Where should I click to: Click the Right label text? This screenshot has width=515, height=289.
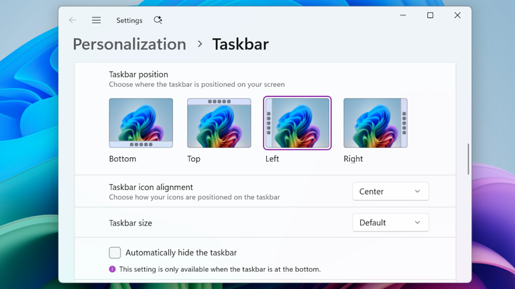pos(353,159)
